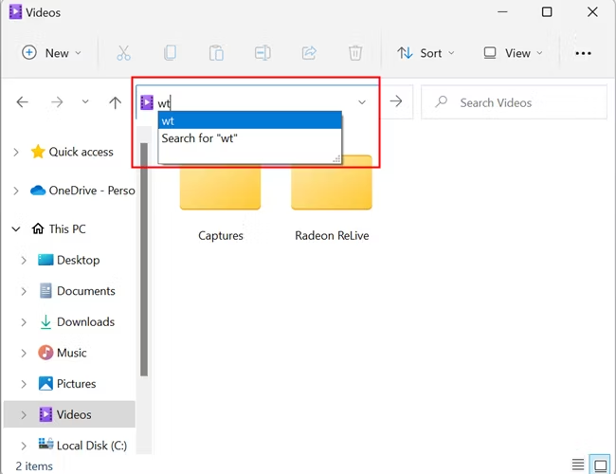Choose Search for "wt" suggestion
The width and height of the screenshot is (616, 474).
pyautogui.click(x=250, y=138)
